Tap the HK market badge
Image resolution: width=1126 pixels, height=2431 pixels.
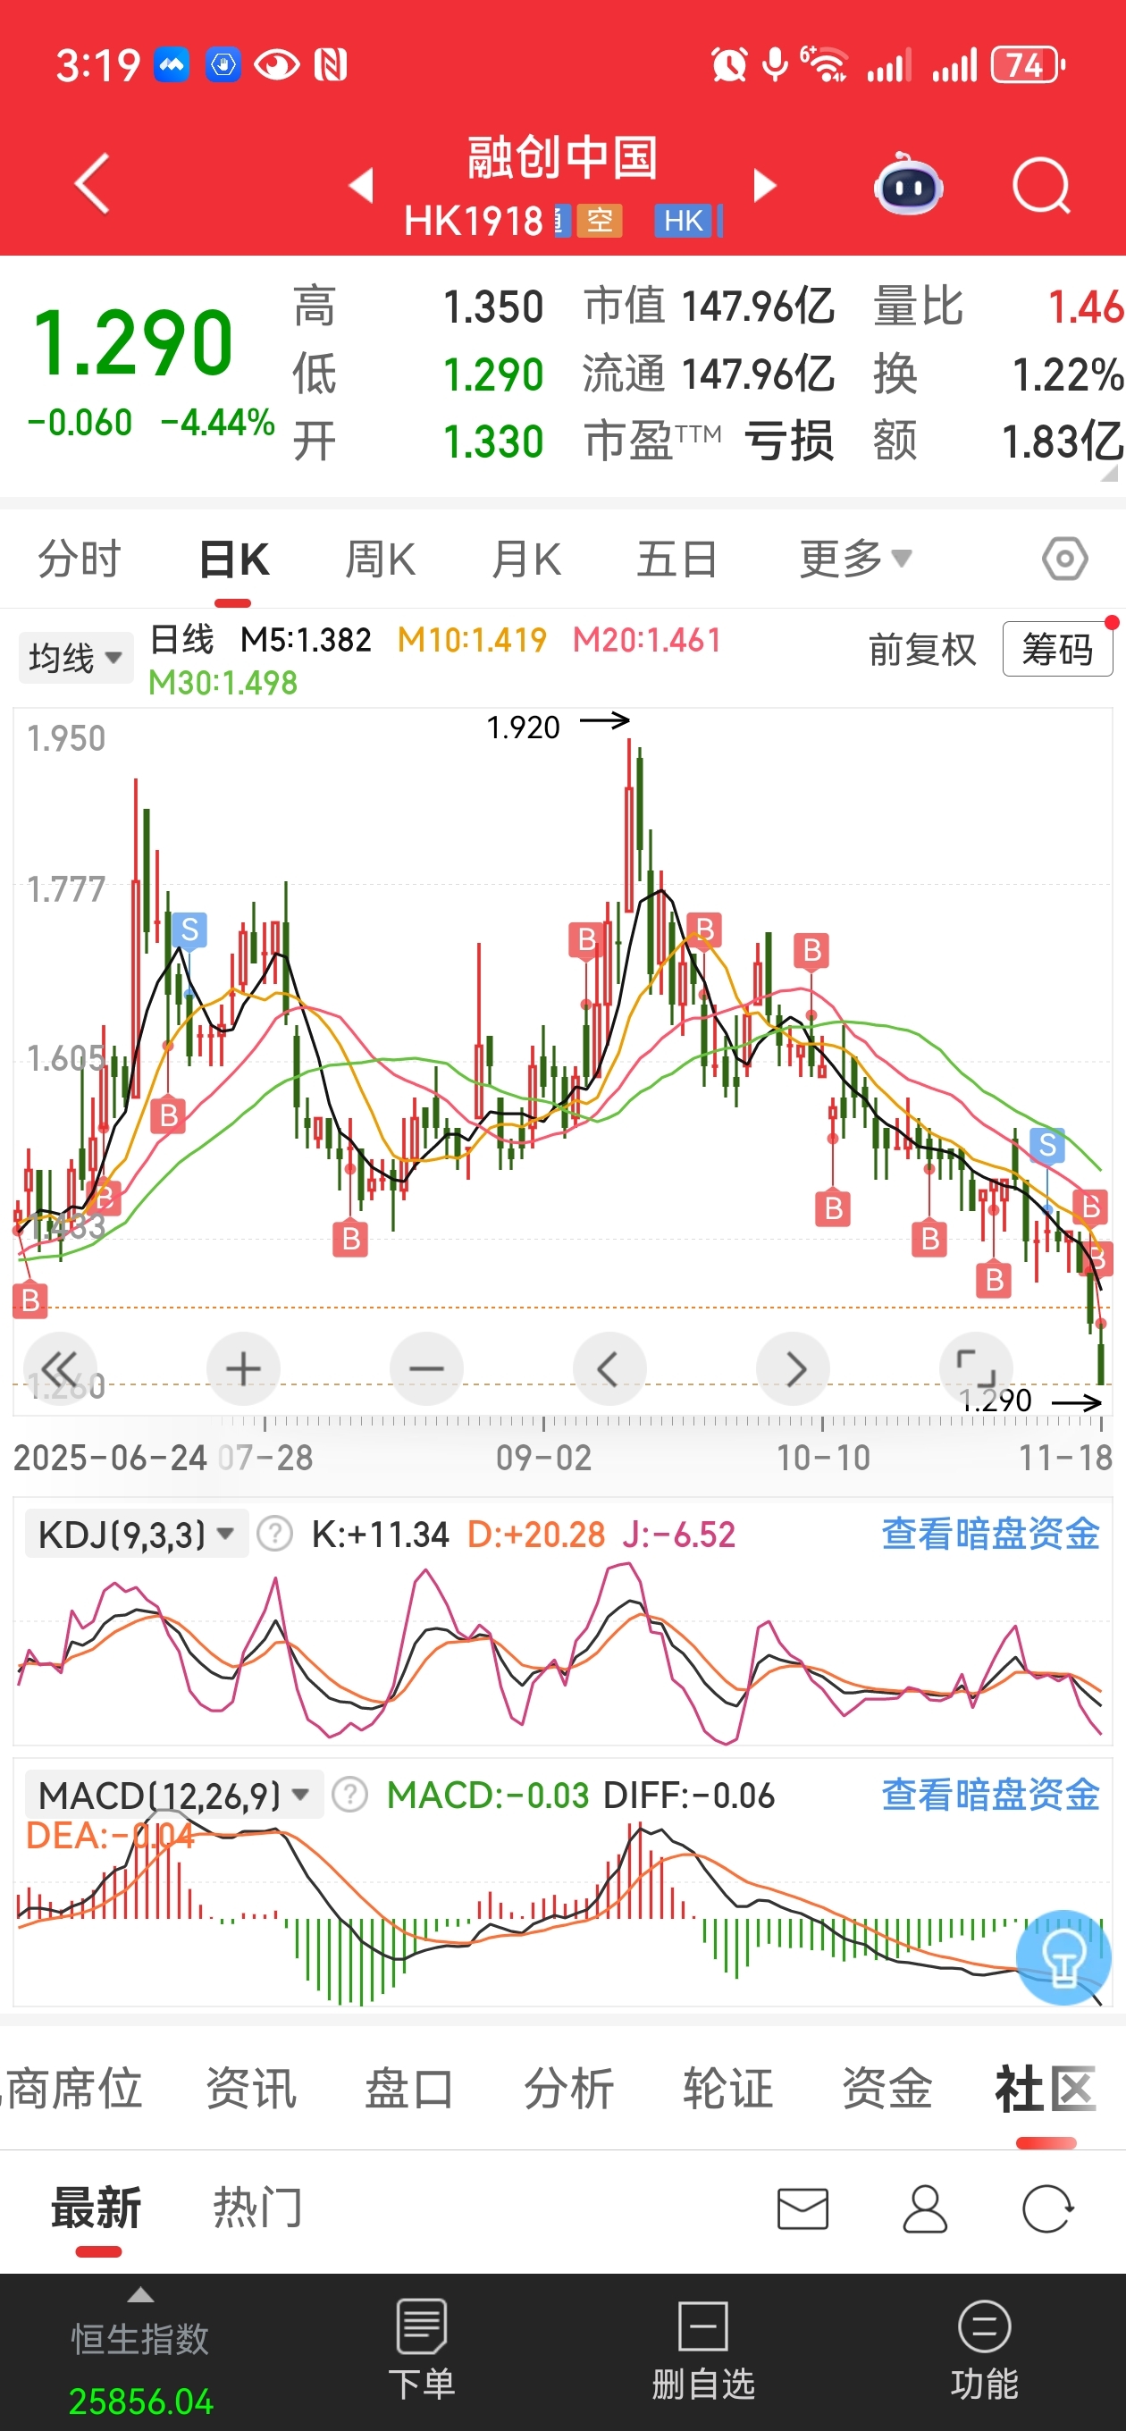point(684,221)
